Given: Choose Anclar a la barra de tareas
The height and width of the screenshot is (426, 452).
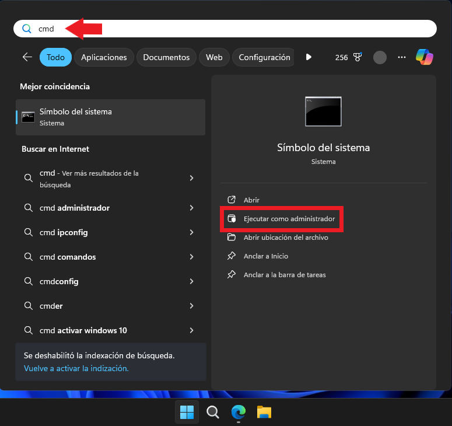Looking at the screenshot, I should pyautogui.click(x=285, y=275).
